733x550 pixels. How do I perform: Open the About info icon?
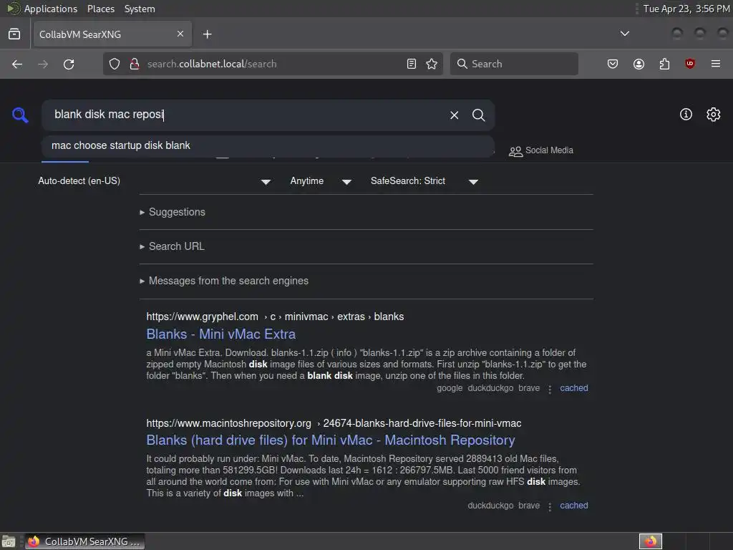click(686, 114)
